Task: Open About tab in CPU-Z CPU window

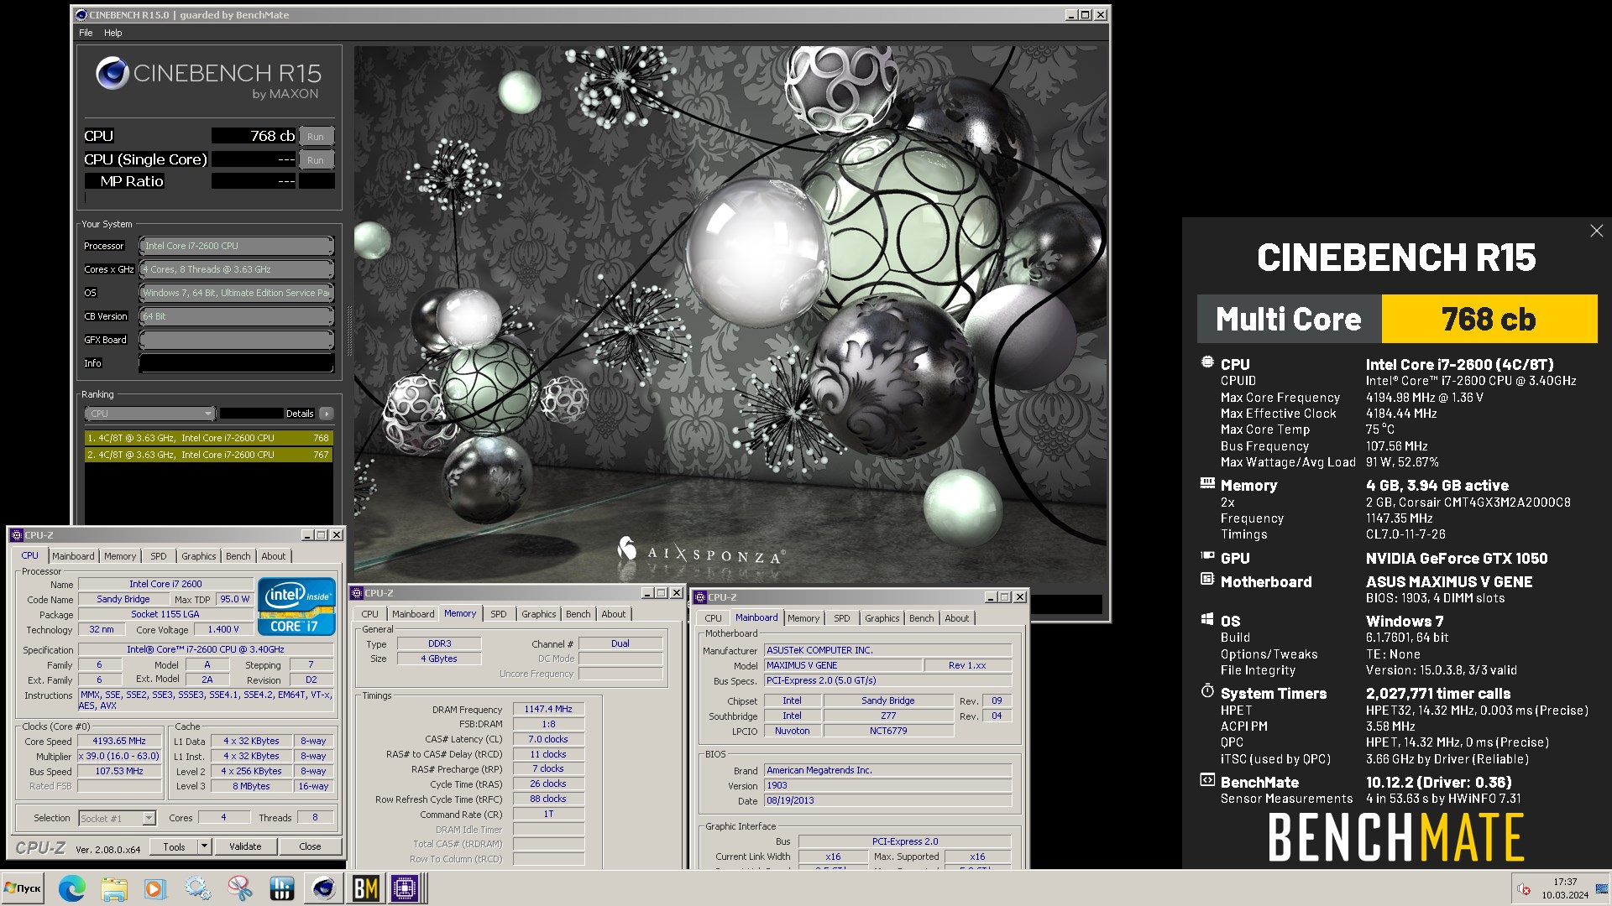Action: [274, 556]
